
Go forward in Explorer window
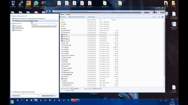pos(50,11)
